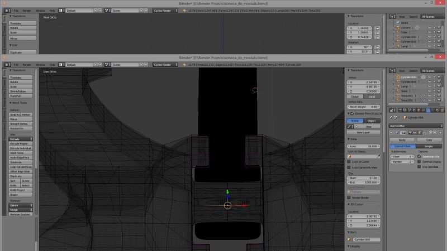
Task: Open Window menu in front window
Action: [x=40, y=65]
